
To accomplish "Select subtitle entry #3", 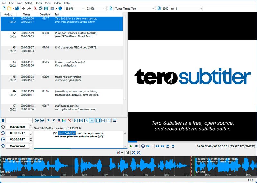I will 62,53.
